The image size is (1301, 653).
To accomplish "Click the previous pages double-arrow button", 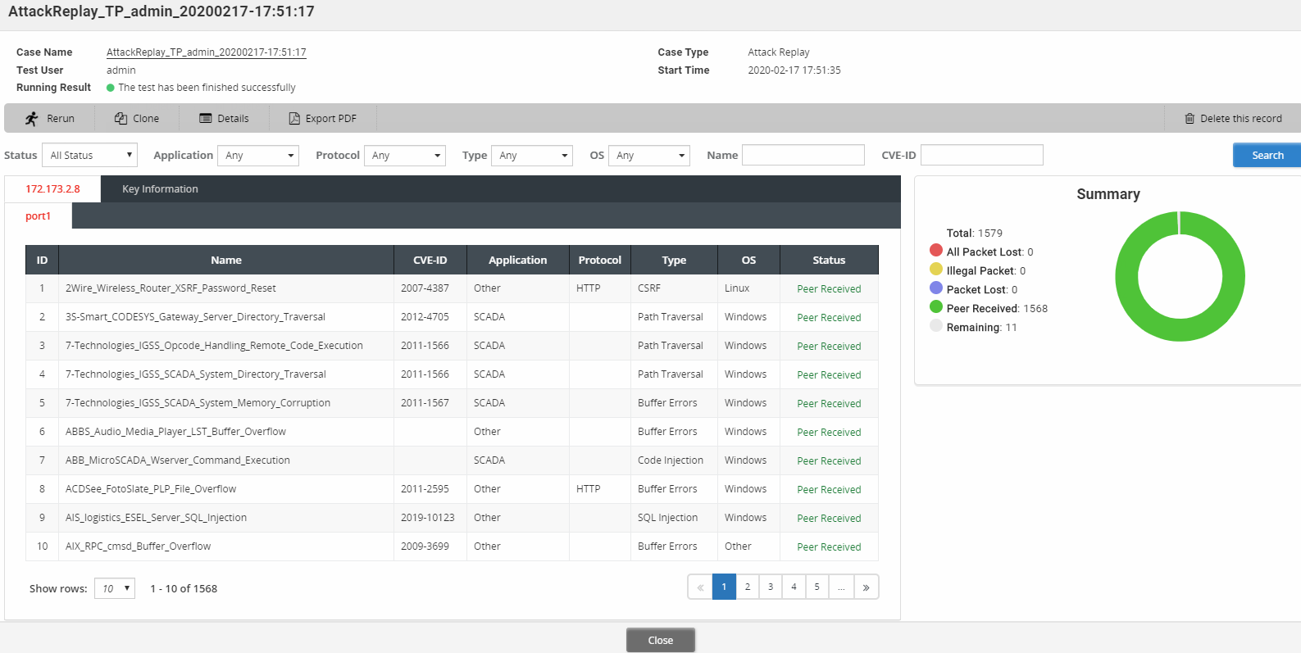I will coord(700,587).
